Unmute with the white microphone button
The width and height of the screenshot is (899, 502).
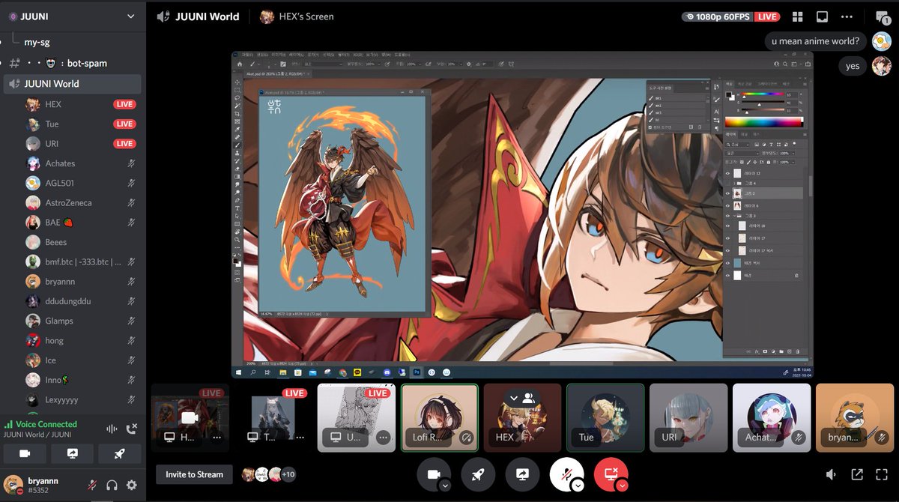coord(566,474)
